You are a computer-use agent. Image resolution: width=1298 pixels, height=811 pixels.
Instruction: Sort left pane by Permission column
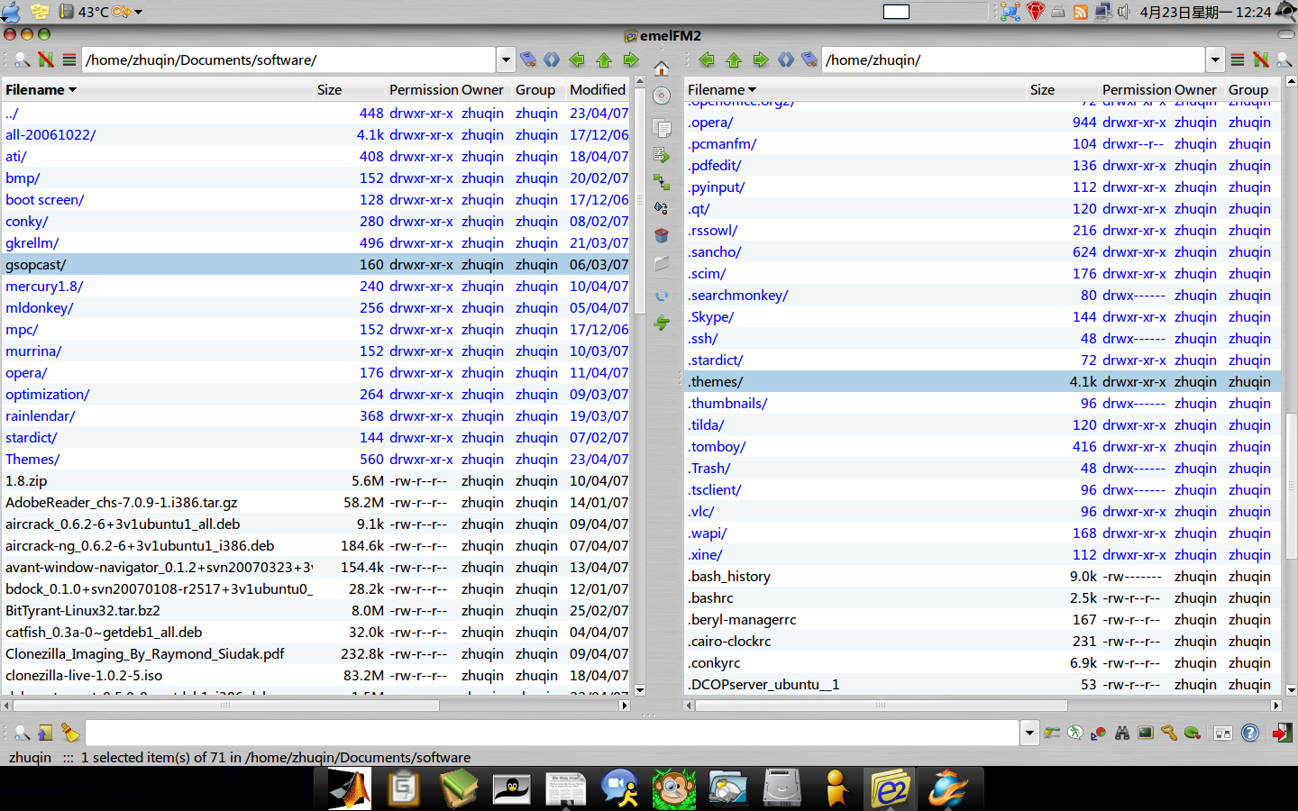pos(423,89)
